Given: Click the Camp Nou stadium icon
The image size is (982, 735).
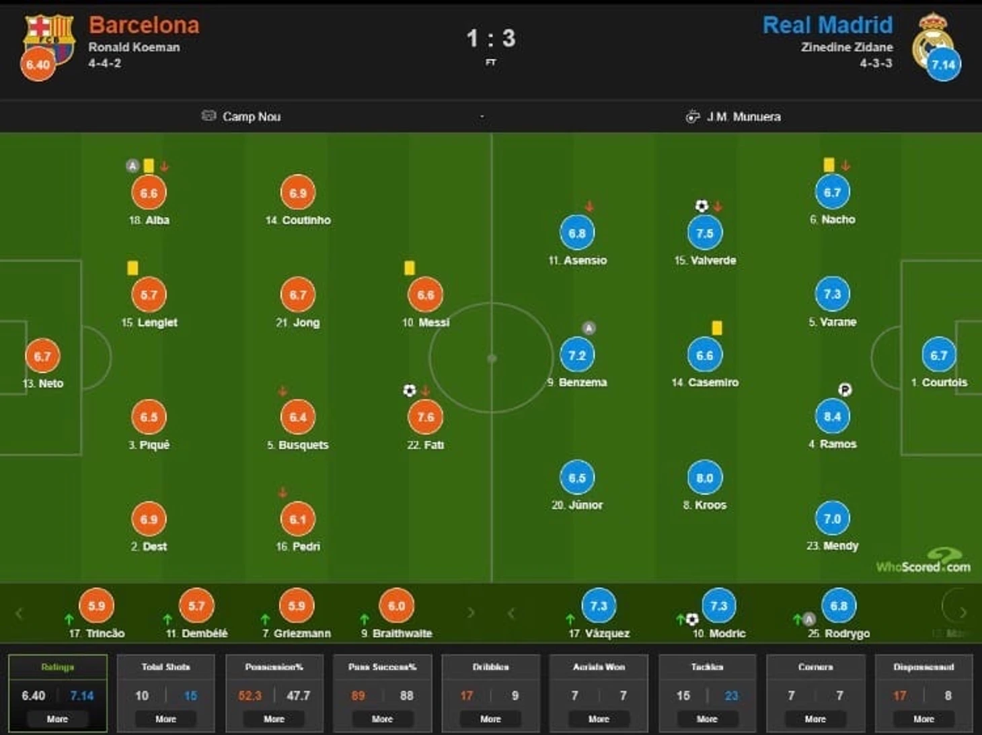Looking at the screenshot, I should (x=209, y=116).
